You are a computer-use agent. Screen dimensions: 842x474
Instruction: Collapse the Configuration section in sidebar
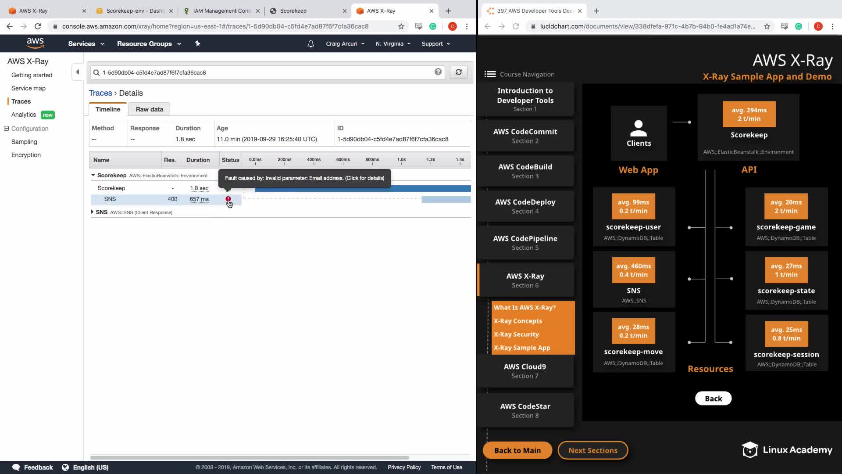[x=6, y=129]
